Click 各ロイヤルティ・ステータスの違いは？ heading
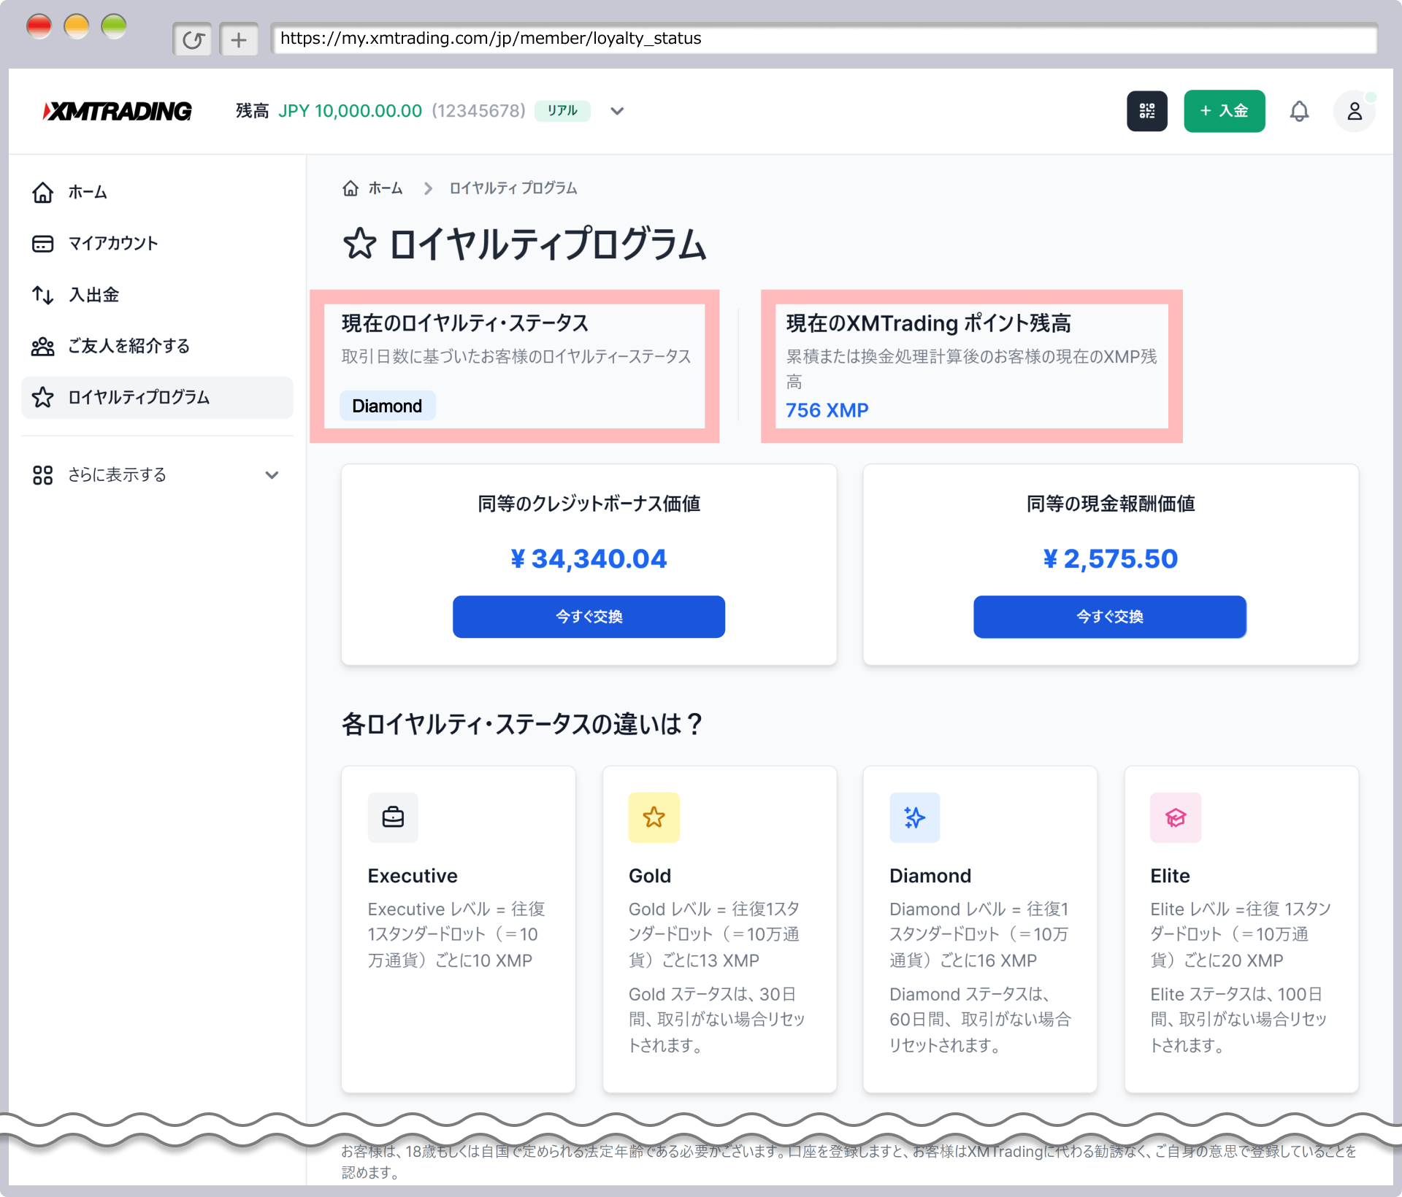The width and height of the screenshot is (1402, 1197). point(522,724)
